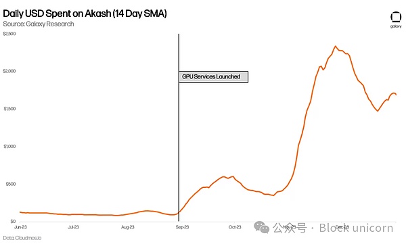The image size is (406, 244).
Task: Click the Source: Galaxy Research subtitle
Action: click(x=39, y=24)
